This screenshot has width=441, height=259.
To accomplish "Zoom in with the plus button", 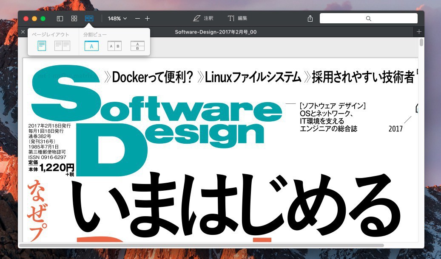I will tap(147, 19).
